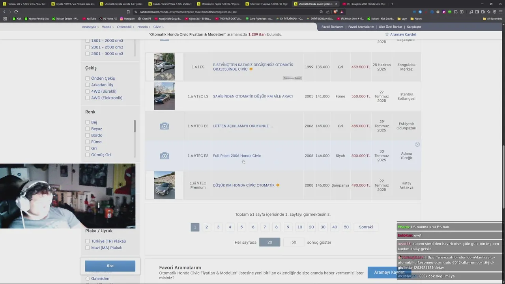
Task: Show 50 results per page
Action: click(x=294, y=242)
